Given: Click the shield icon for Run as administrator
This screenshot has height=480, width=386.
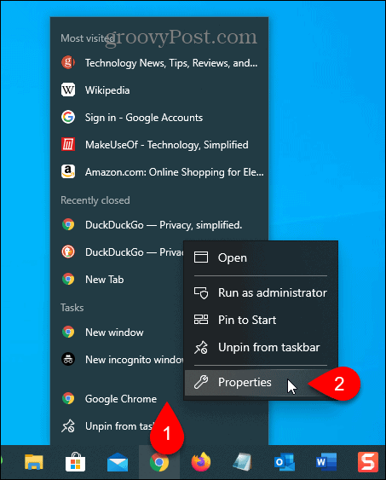Looking at the screenshot, I should tap(201, 293).
